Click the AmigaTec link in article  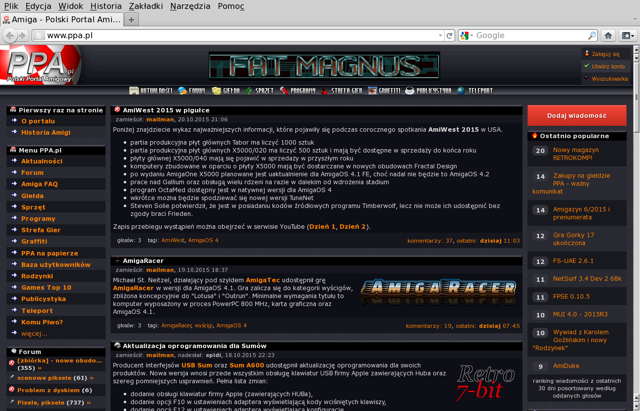click(x=263, y=281)
